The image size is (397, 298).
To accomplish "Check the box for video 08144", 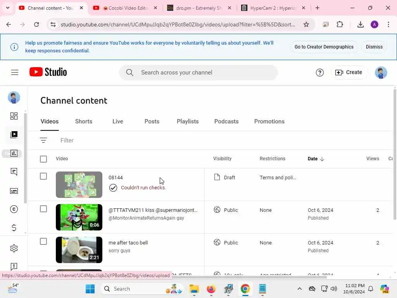I will tap(43, 176).
